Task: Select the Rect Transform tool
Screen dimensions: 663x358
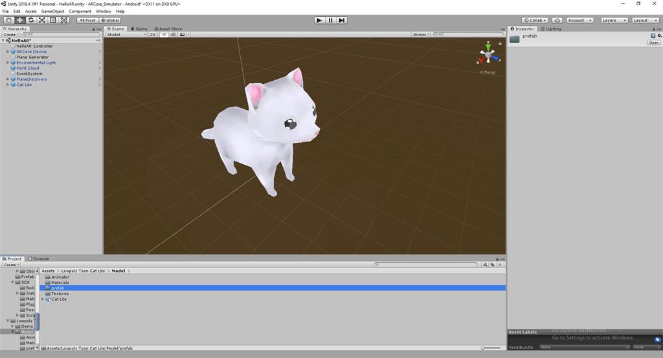Action: 53,20
